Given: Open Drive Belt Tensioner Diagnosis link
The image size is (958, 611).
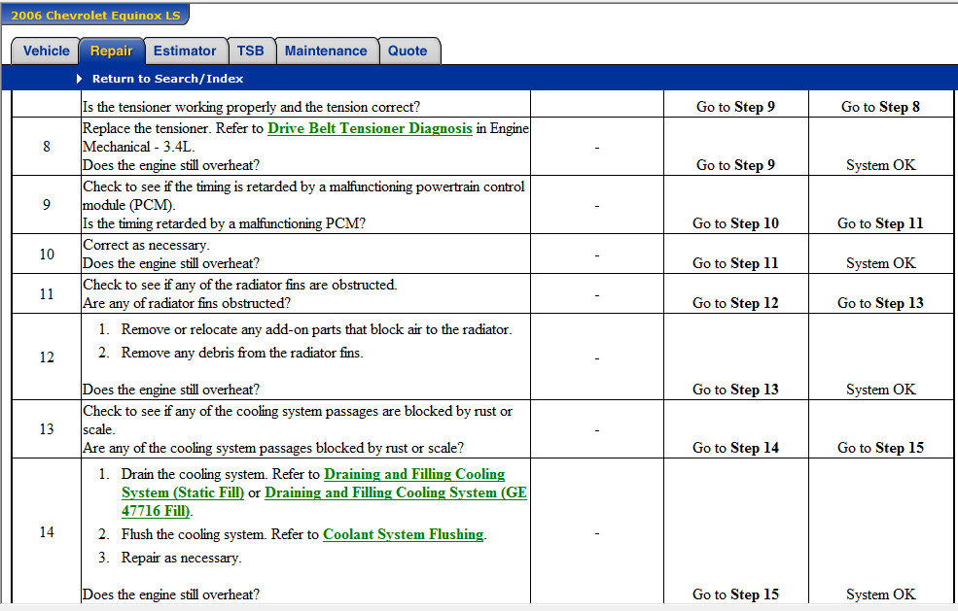Looking at the screenshot, I should click(x=370, y=128).
